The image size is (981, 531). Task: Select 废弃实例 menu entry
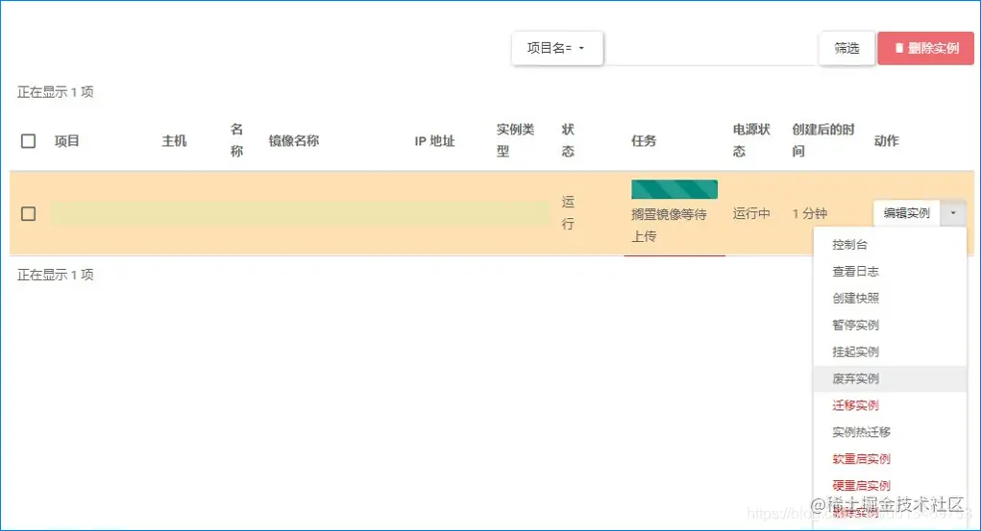pyautogui.click(x=890, y=379)
